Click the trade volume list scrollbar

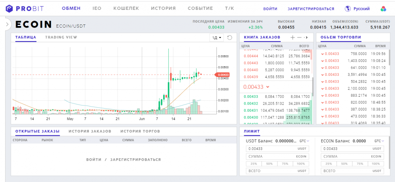(x=389, y=59)
